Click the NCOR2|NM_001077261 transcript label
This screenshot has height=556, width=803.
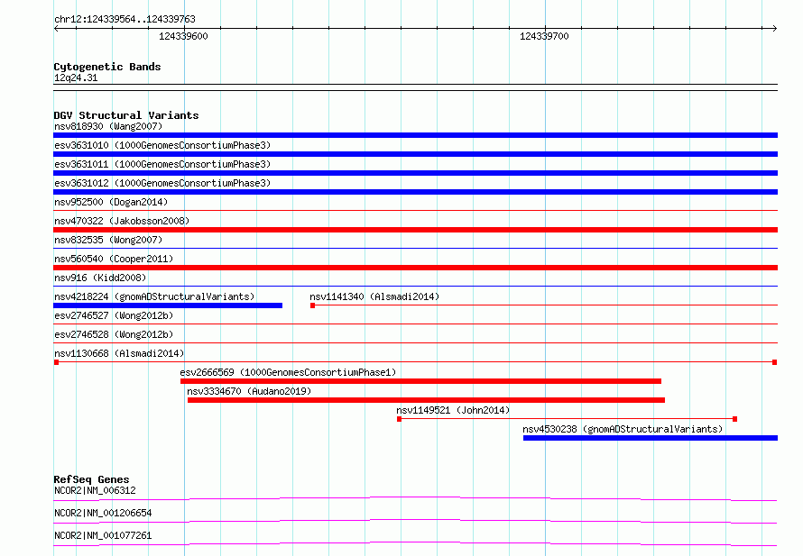click(103, 535)
